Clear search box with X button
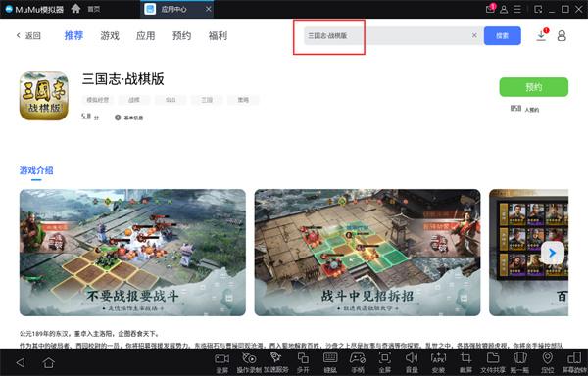Screen dimensions: 588x376 [474, 35]
